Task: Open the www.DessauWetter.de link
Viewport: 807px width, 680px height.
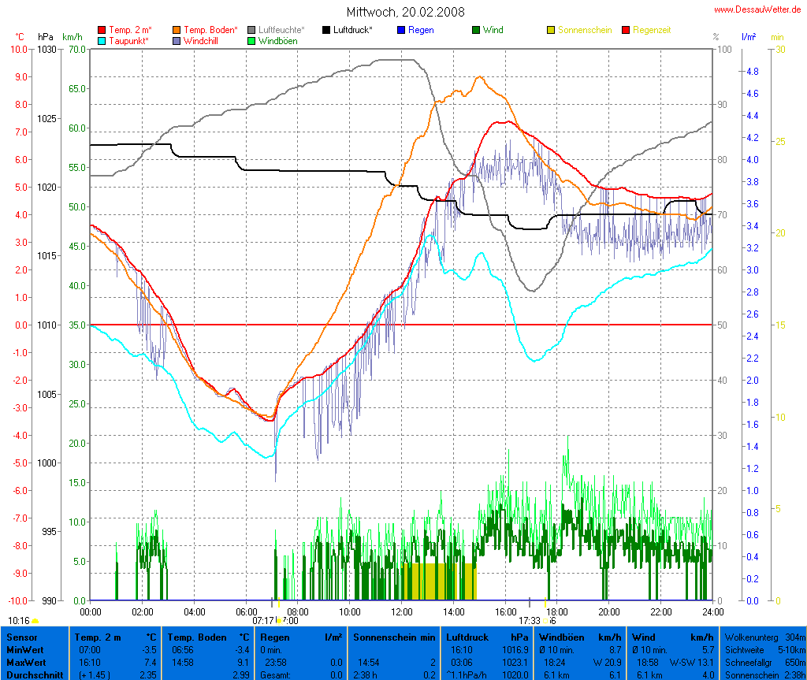Action: point(759,9)
